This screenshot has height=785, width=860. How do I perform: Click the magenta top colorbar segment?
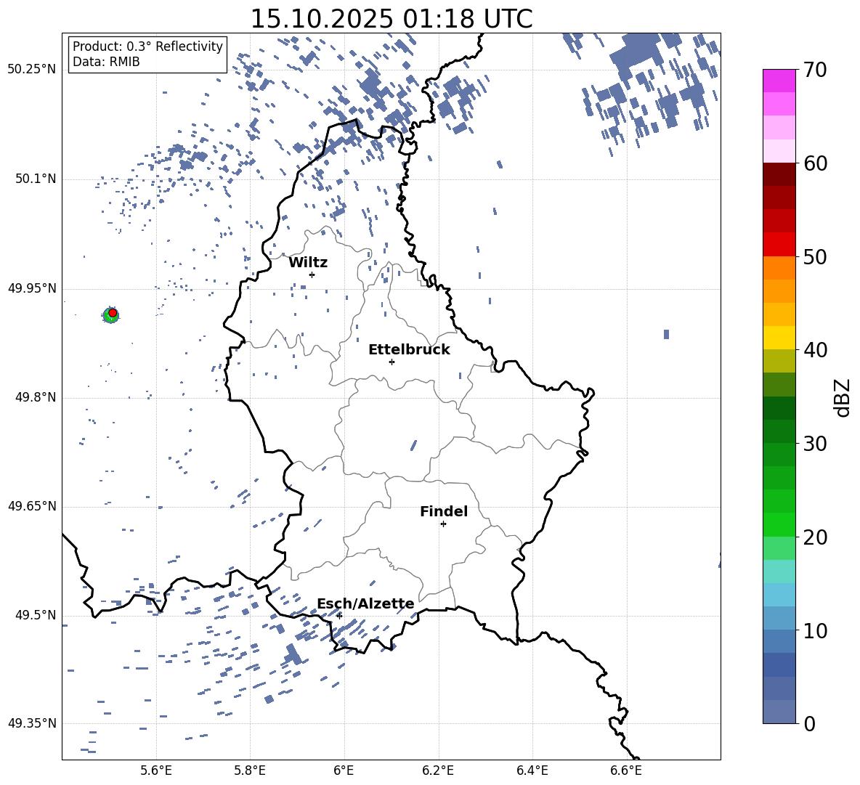[x=779, y=81]
